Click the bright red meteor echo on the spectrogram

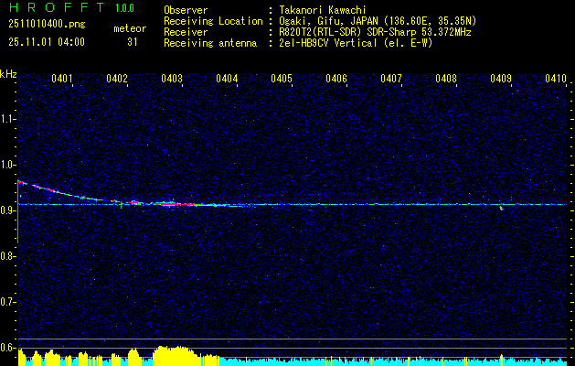(168, 204)
